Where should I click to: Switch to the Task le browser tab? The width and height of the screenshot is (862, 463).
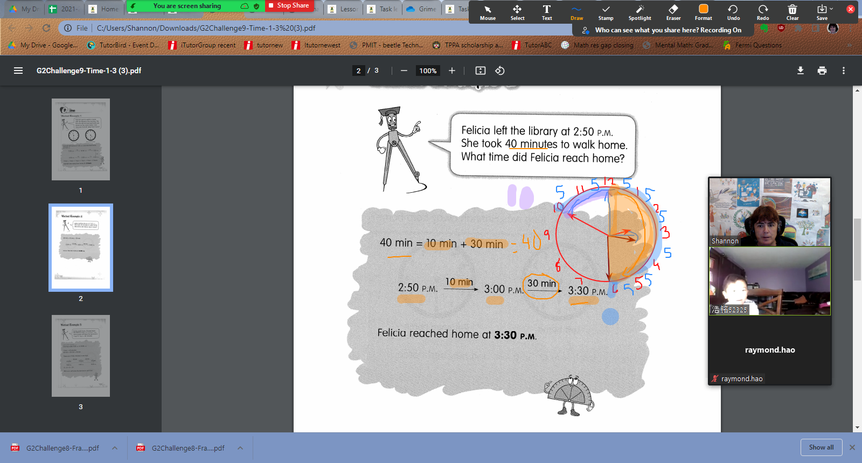pyautogui.click(x=381, y=9)
